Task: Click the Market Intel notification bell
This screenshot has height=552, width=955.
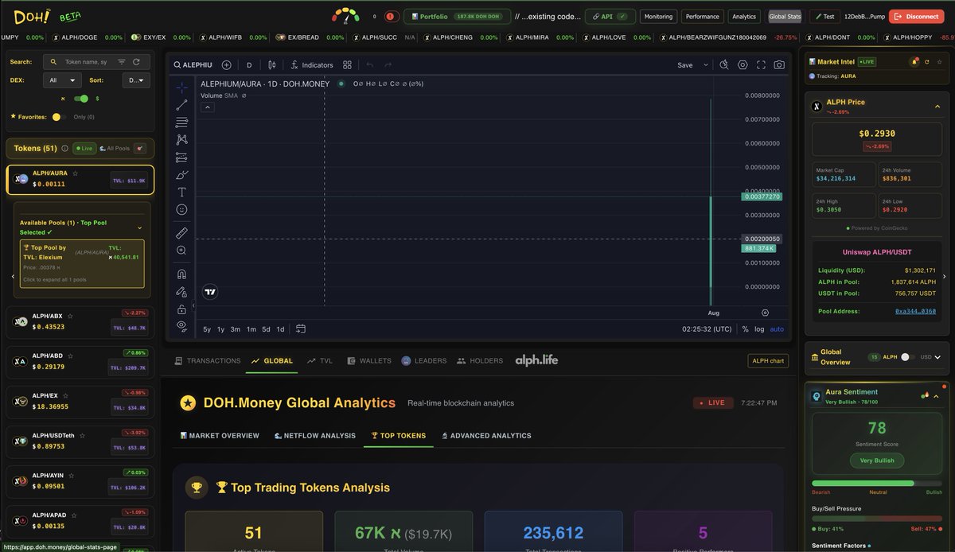Action: [x=915, y=61]
